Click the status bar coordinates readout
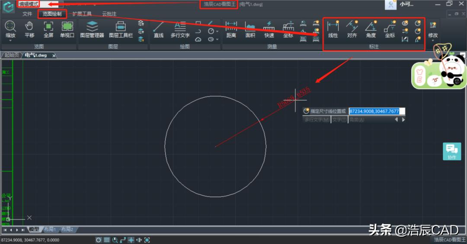This screenshot has height=244, width=467. pyautogui.click(x=30, y=240)
